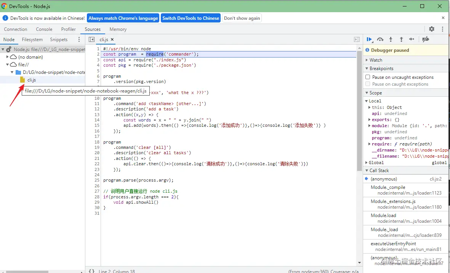Step over the next function call
Image resolution: width=450 pixels, height=273 pixels.
(380, 39)
